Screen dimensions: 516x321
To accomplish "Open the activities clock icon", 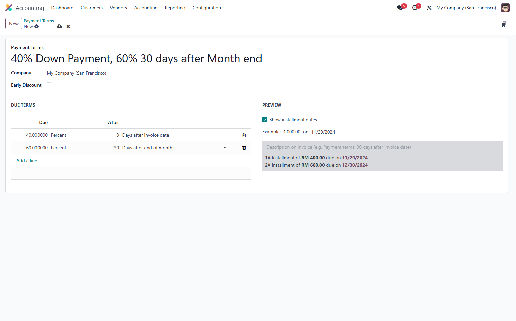I will 415,8.
